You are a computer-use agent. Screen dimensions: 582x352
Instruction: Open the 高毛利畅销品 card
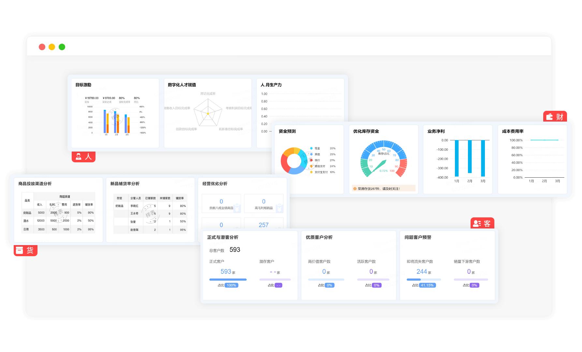[x=264, y=204]
